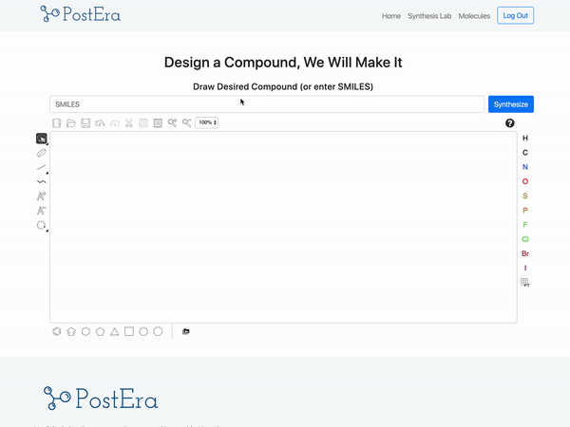Click the Synthesize button

click(x=511, y=104)
